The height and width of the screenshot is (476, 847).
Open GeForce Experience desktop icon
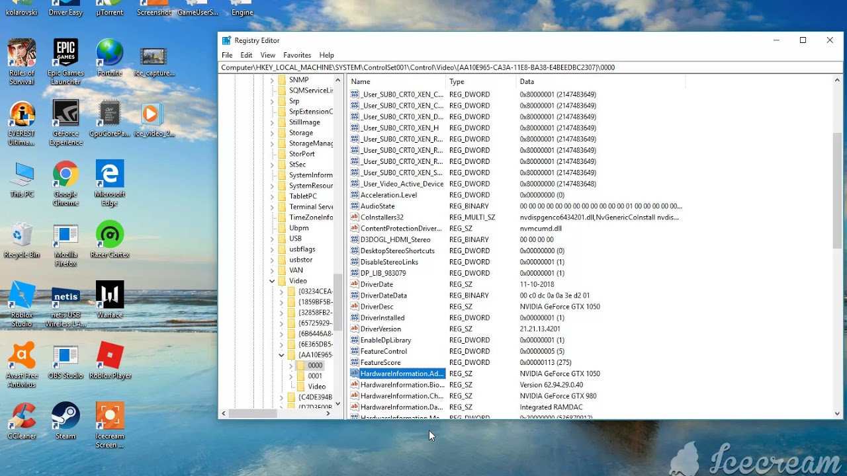pos(66,123)
